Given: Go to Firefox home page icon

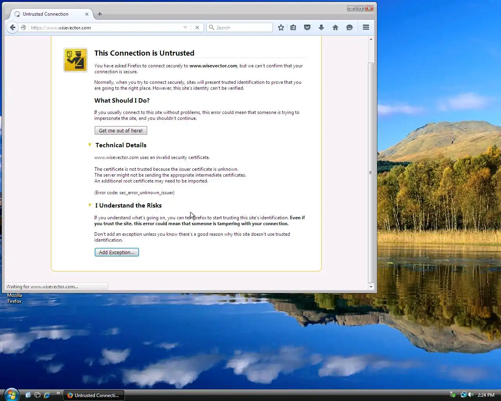Looking at the screenshot, I should click(x=335, y=27).
